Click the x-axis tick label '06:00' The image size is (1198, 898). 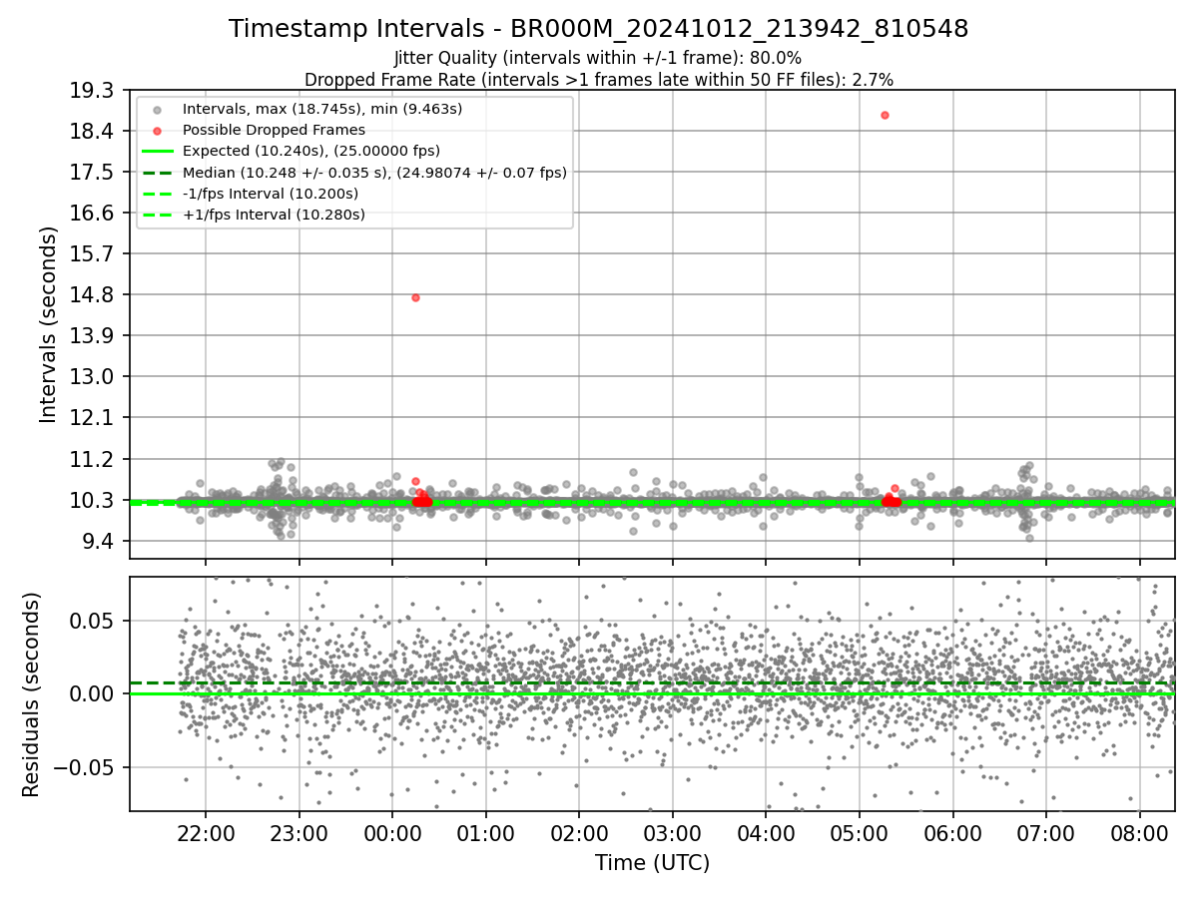click(x=953, y=832)
